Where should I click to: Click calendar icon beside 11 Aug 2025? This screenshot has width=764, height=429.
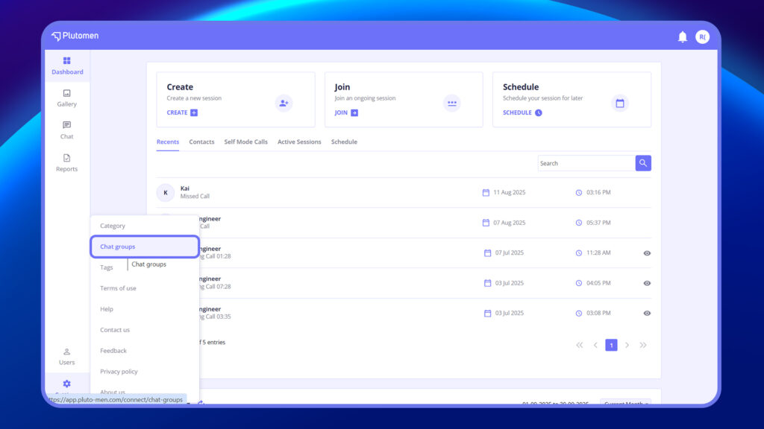[486, 193]
